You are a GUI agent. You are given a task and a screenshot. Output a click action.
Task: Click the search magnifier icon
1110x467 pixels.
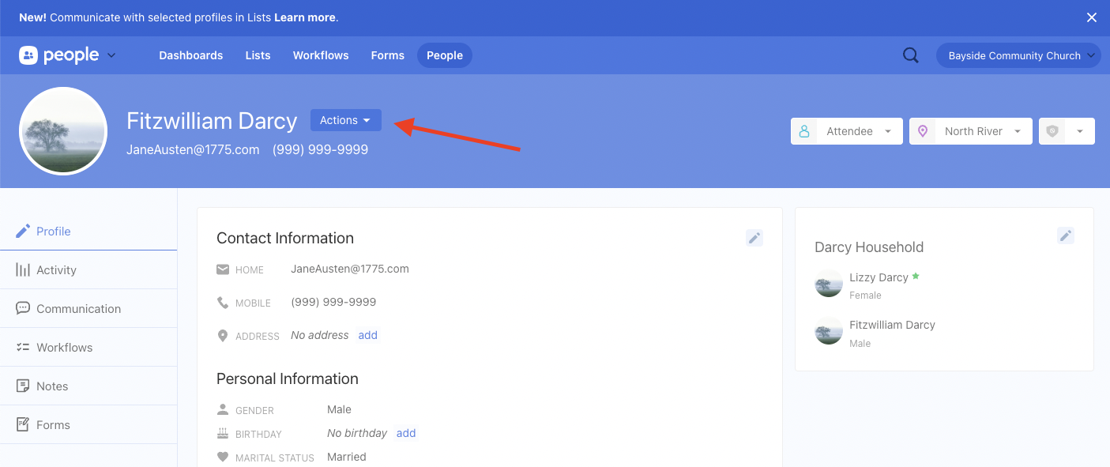(x=910, y=55)
